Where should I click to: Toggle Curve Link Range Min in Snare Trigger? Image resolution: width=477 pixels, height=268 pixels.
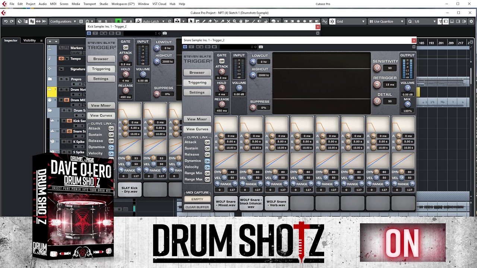[207, 173]
